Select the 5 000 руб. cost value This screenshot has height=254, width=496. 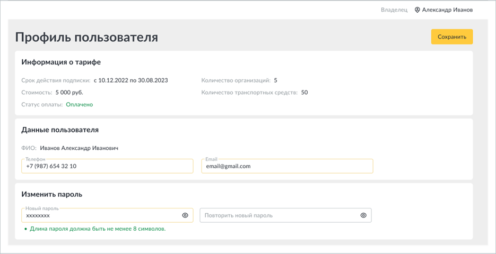[69, 93]
